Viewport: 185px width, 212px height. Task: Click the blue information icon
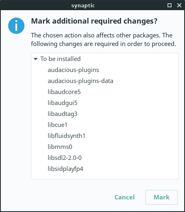16,26
